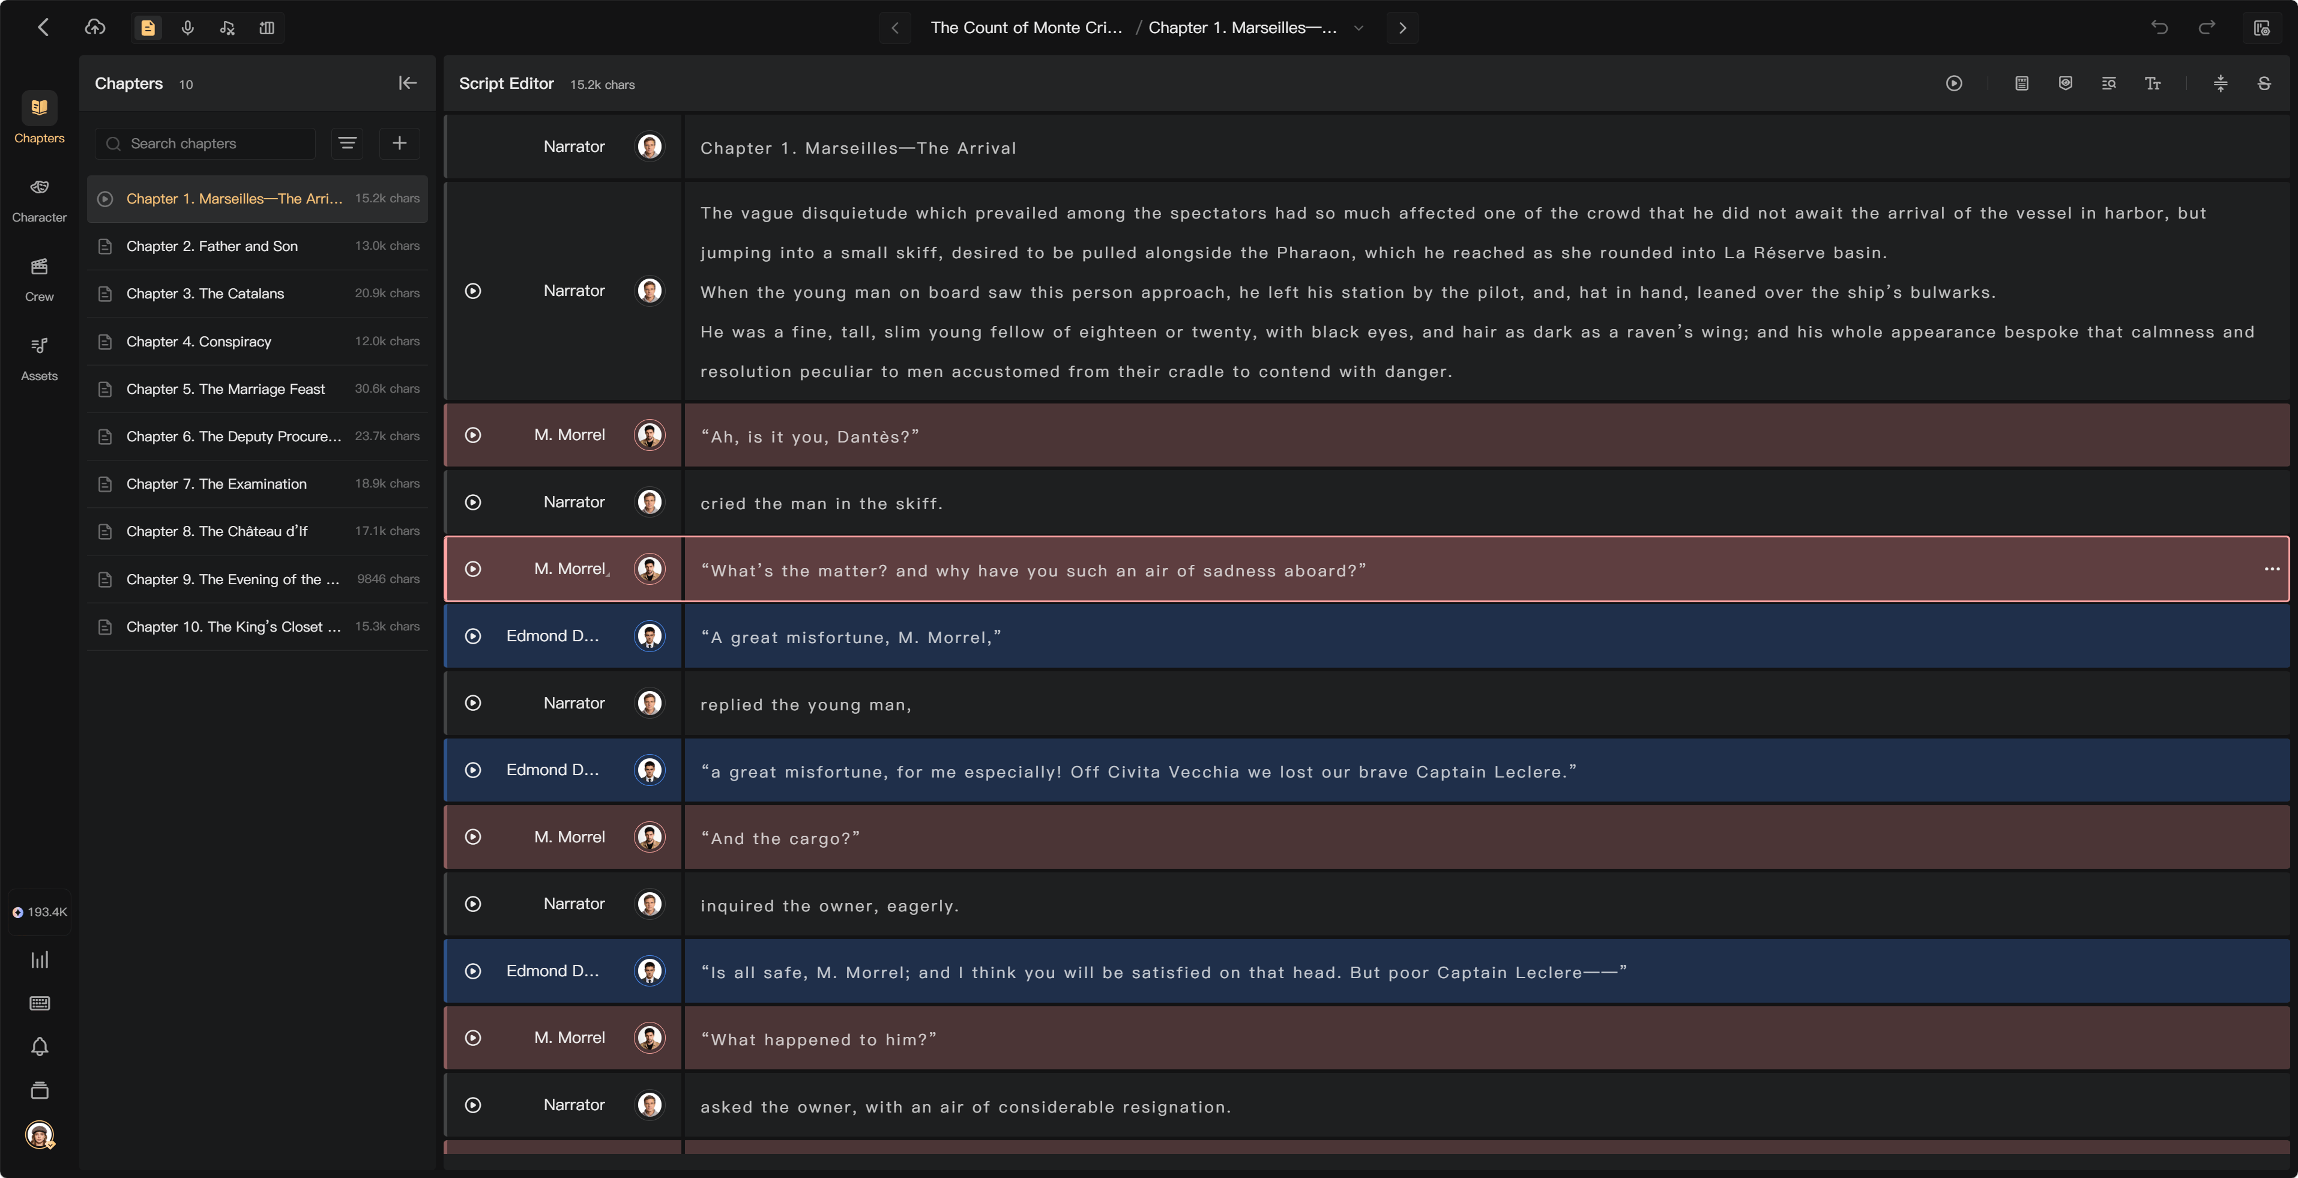Open the Crew sidebar tab
2298x1178 pixels.
tap(39, 279)
